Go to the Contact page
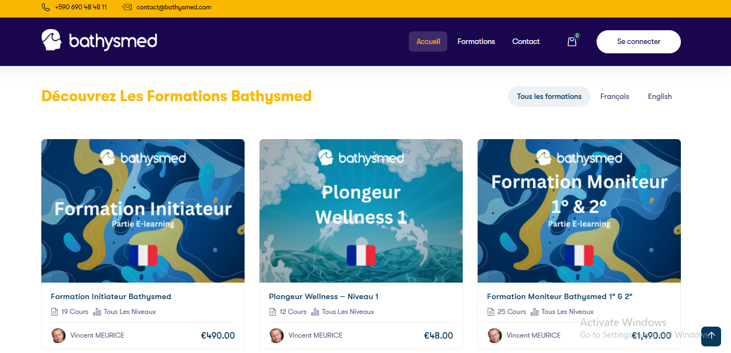This screenshot has height=353, width=731. (526, 42)
